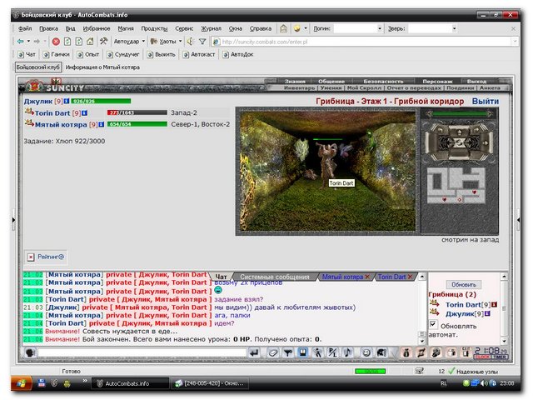This screenshot has height=400, width=533.
Task: Click the smiley face chat icon
Action: 366,352
